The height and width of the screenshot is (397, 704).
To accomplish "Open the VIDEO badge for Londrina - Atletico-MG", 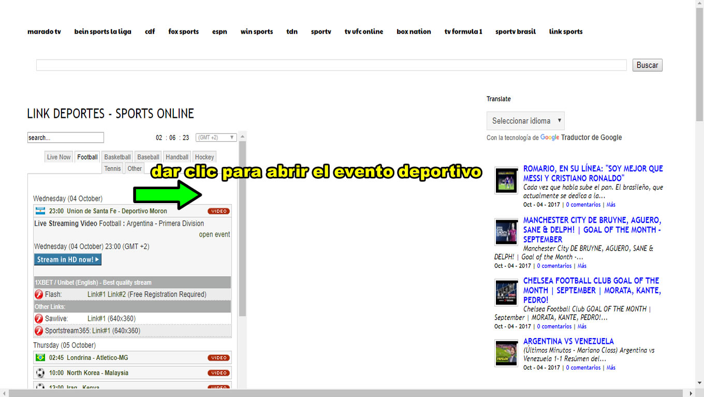I will [219, 358].
